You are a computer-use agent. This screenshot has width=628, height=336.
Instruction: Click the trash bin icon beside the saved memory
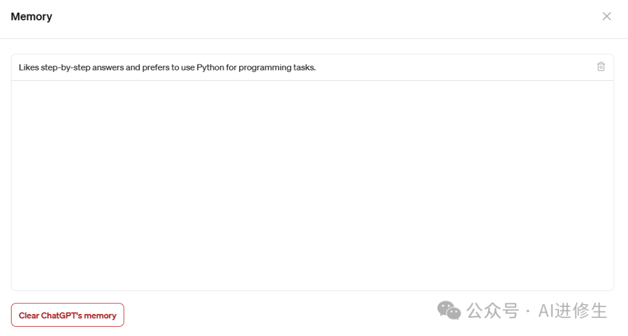click(601, 67)
